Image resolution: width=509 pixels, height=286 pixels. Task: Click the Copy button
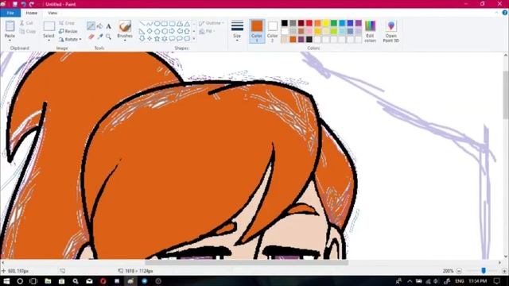tap(28, 32)
